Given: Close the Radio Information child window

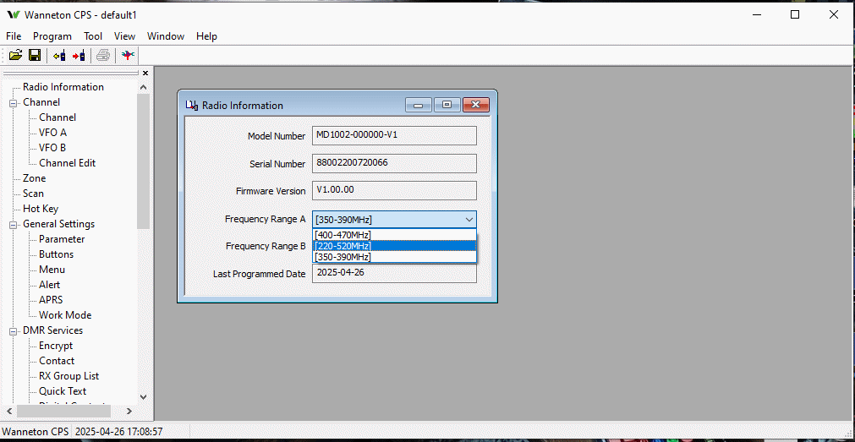Looking at the screenshot, I should [476, 105].
